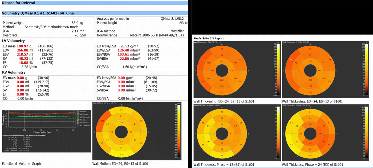Click the -0.33 segment in Wall Motion plot
Image resolution: width=373 pixels, height=168 pixels.
point(102,121)
